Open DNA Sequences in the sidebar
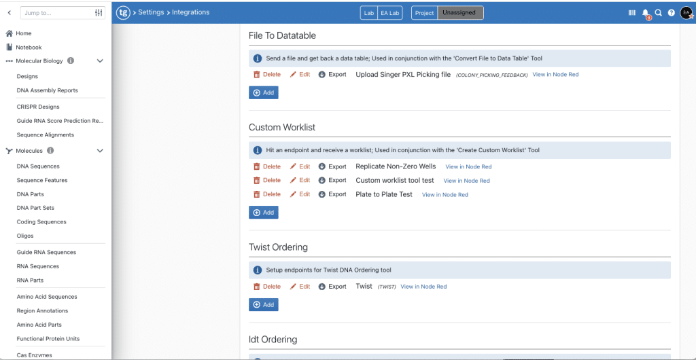 (38, 166)
